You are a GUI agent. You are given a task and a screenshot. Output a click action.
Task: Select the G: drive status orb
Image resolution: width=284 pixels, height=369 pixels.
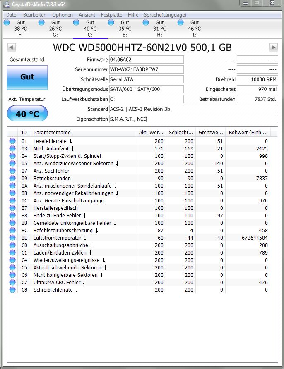41,22
